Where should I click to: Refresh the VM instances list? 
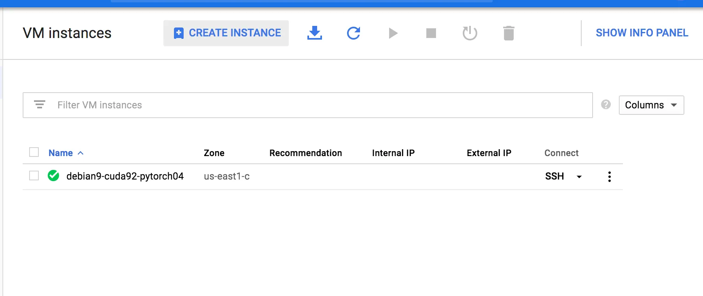(354, 33)
